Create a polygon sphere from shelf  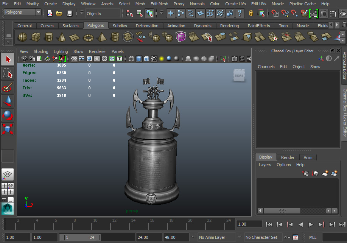click(x=23, y=37)
